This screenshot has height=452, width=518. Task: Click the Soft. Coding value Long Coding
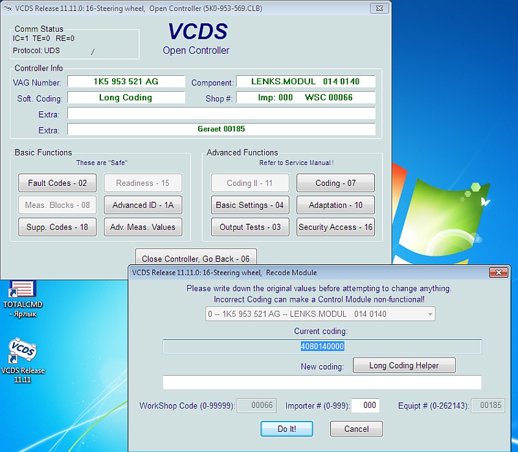126,98
